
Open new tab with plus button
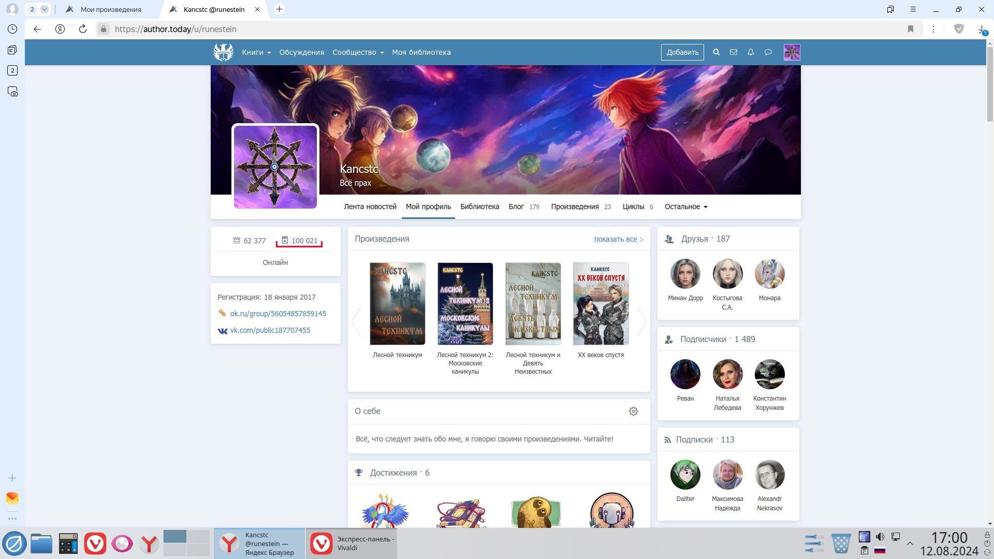[279, 9]
